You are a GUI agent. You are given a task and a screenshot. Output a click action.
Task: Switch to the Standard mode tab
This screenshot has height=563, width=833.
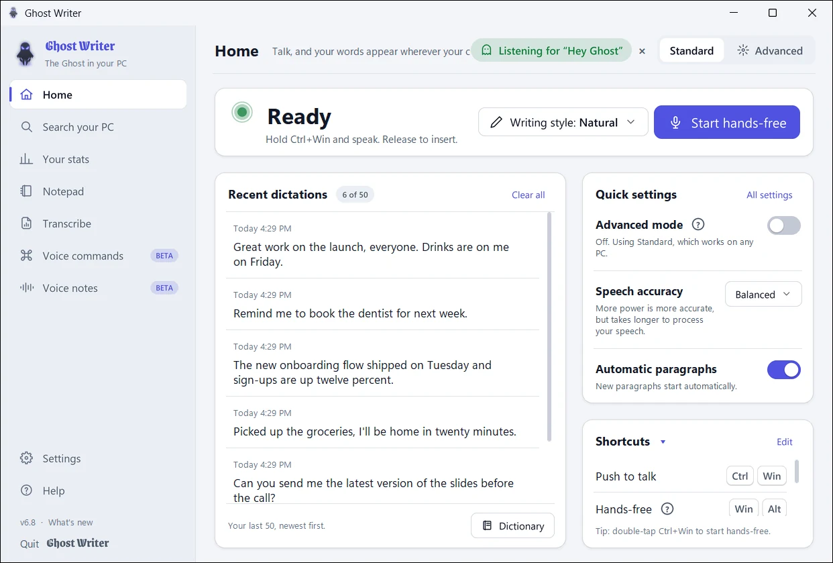[691, 50]
